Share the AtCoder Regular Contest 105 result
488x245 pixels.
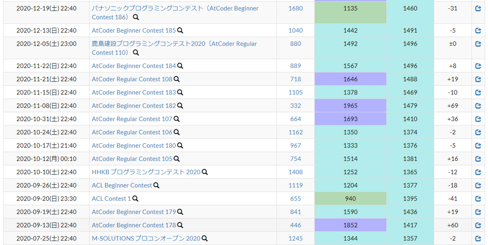click(478, 159)
